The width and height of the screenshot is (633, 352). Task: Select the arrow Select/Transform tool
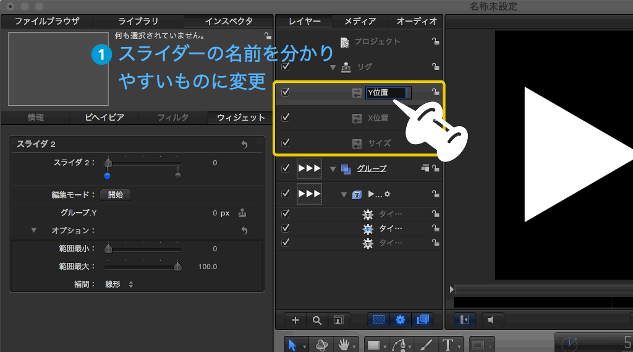(x=292, y=345)
